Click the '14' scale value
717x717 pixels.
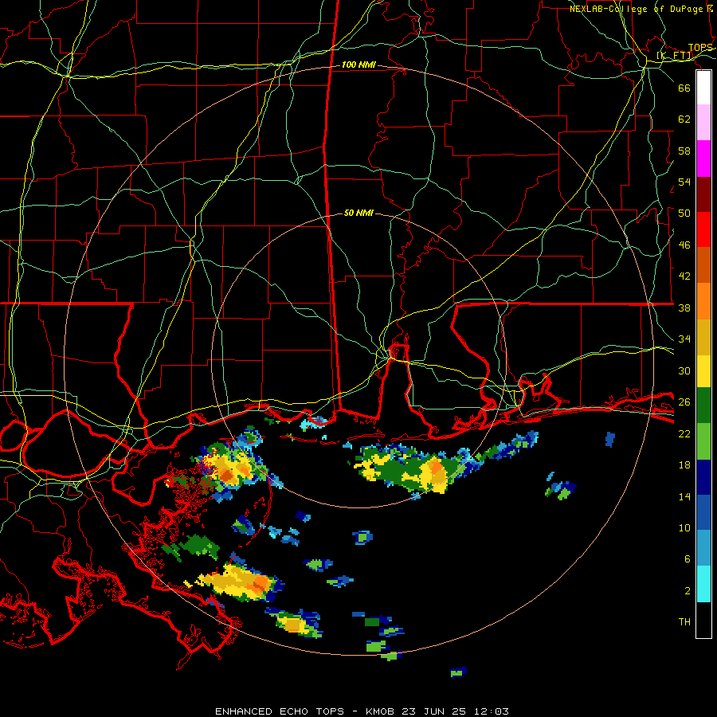pyautogui.click(x=684, y=496)
